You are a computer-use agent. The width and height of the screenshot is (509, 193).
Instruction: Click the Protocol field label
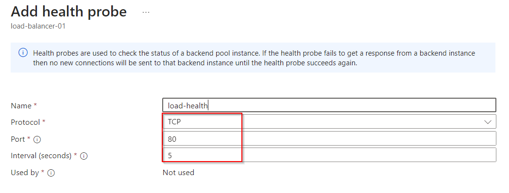25,122
